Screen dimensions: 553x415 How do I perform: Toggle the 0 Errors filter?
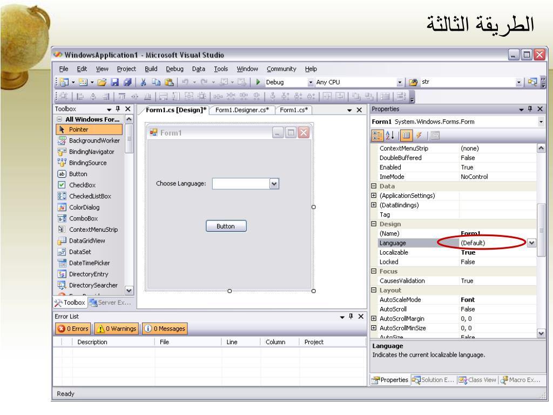click(x=73, y=329)
